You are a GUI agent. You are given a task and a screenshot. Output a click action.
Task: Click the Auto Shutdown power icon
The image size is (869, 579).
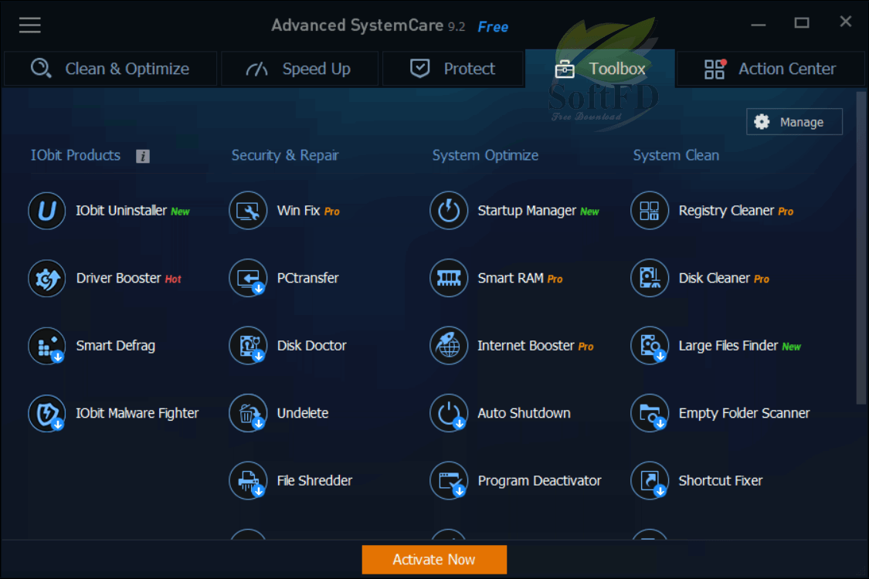[449, 413]
